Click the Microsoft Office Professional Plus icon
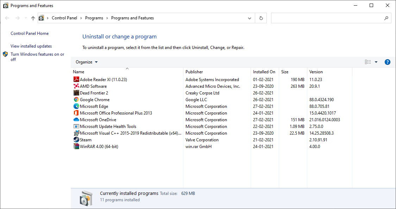396x209 pixels. click(76, 113)
